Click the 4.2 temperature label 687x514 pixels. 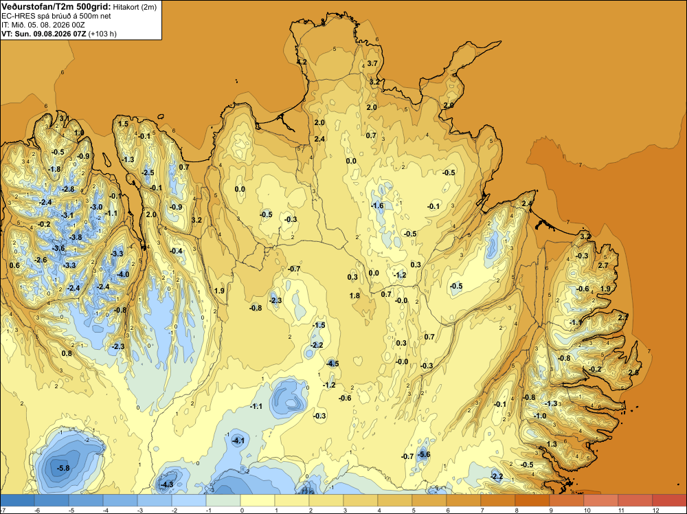pos(302,62)
